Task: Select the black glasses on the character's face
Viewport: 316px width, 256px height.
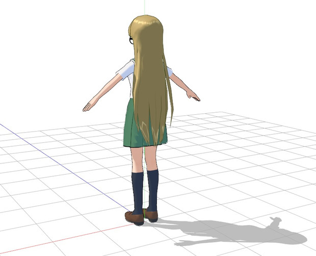Action: [131, 40]
